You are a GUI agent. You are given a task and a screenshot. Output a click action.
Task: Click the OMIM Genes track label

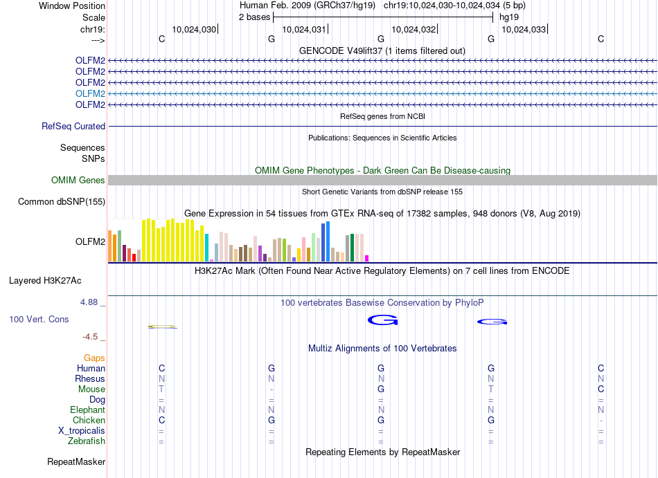(x=78, y=180)
